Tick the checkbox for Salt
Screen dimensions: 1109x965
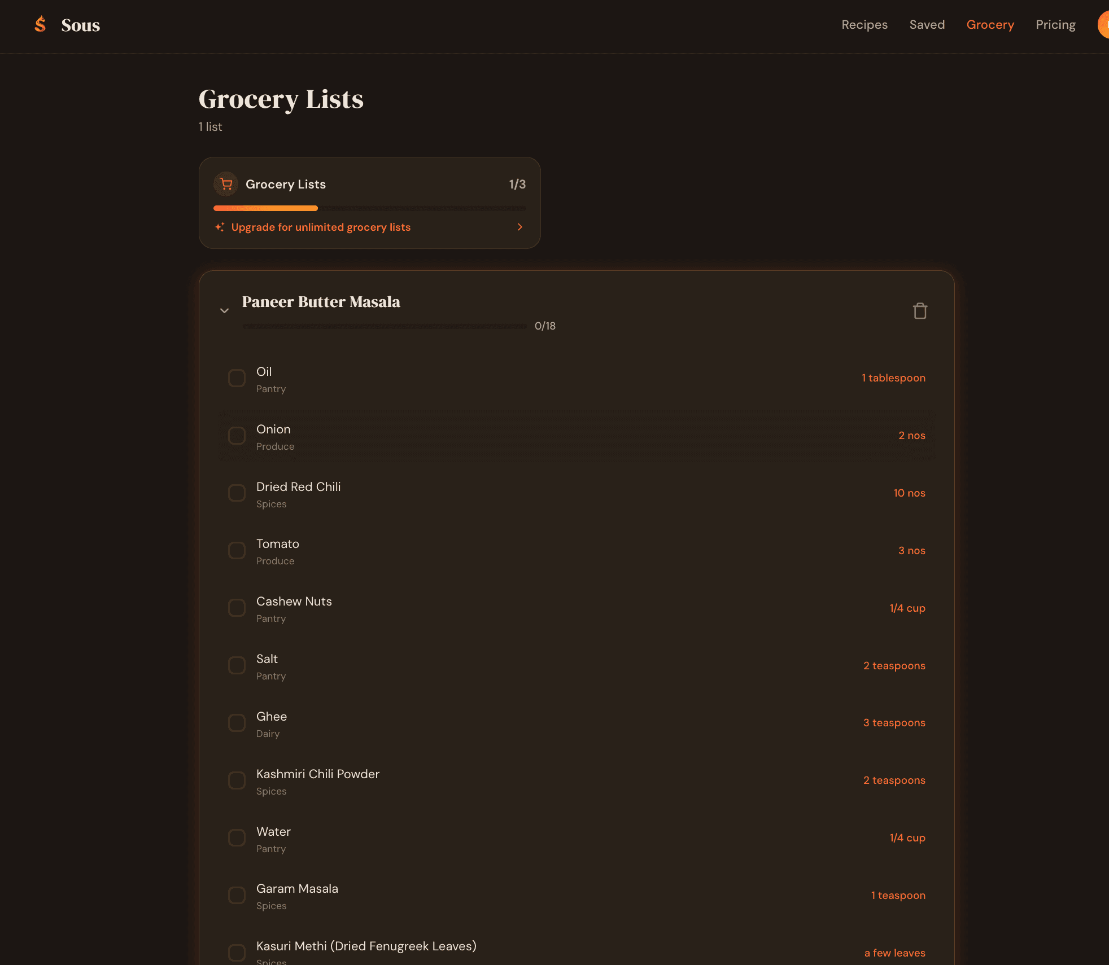(237, 666)
